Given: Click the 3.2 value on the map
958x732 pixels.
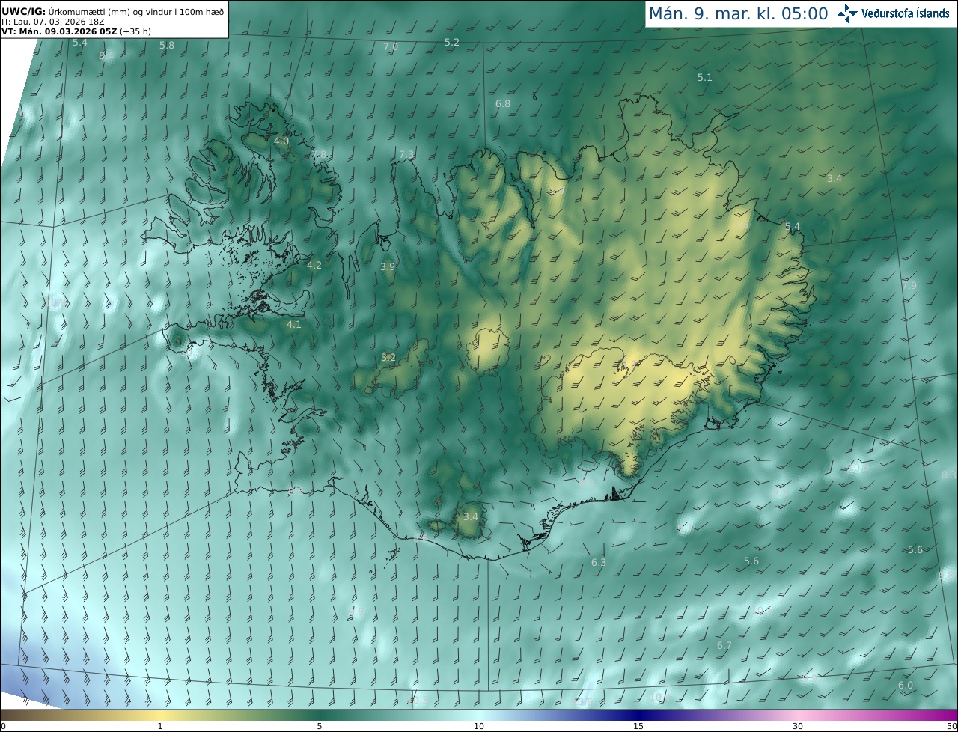Looking at the screenshot, I should (x=388, y=358).
